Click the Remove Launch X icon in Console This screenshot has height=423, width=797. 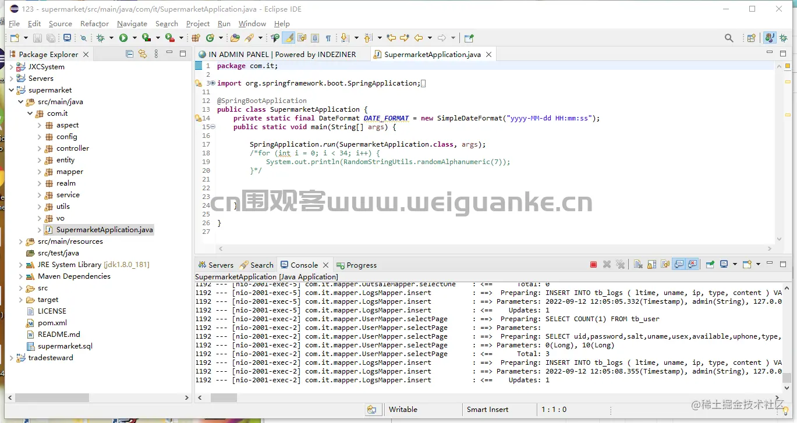(x=607, y=265)
